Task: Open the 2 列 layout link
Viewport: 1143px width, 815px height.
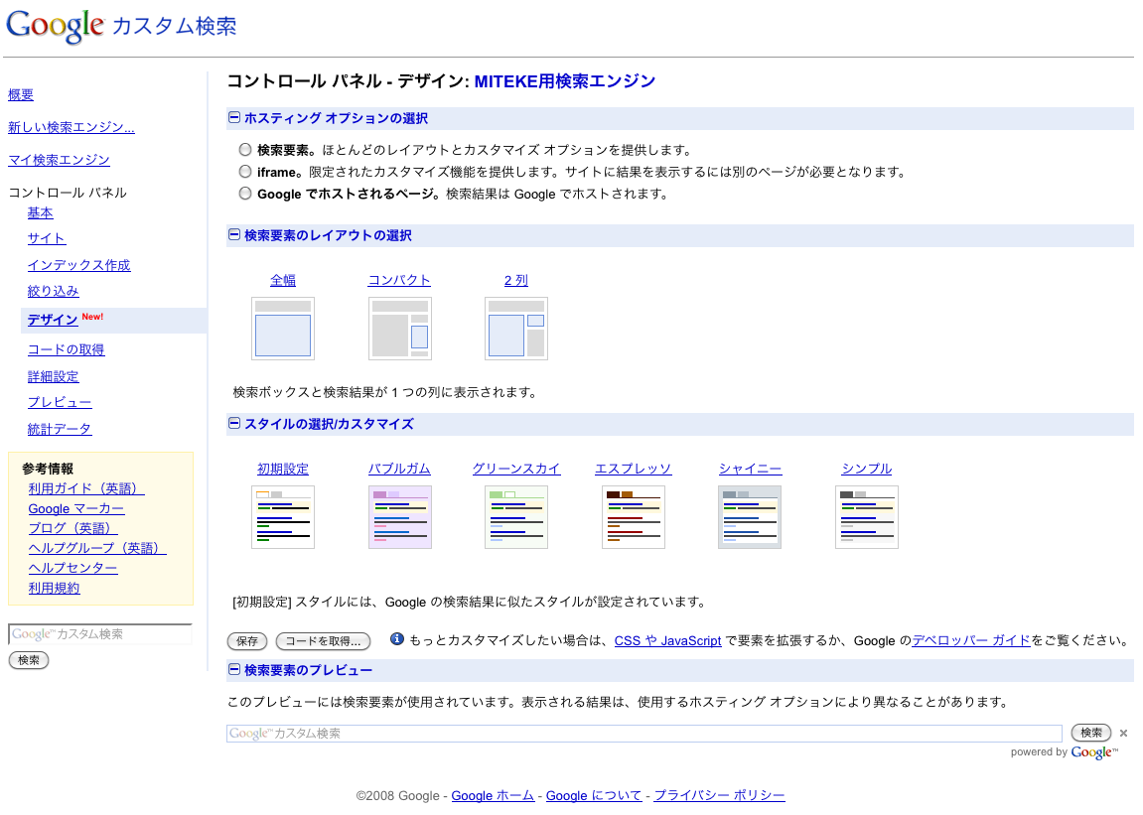Action: [516, 281]
